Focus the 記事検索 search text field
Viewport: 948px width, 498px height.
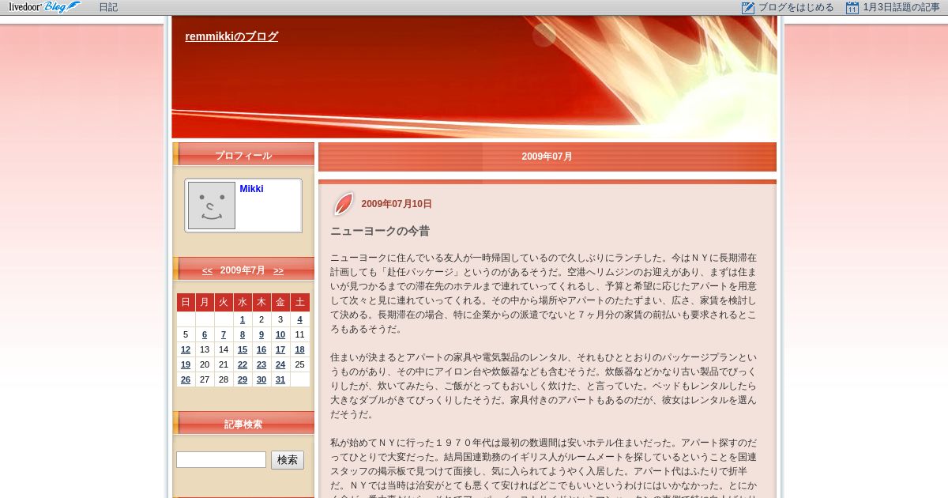pyautogui.click(x=221, y=459)
